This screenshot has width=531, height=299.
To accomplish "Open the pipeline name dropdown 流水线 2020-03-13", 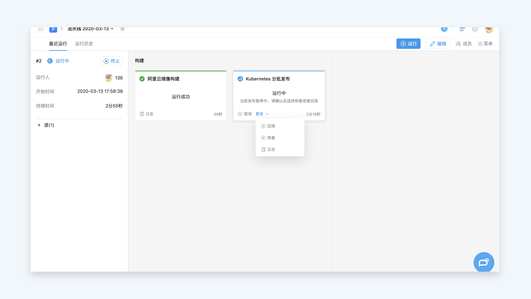I will (x=90, y=29).
